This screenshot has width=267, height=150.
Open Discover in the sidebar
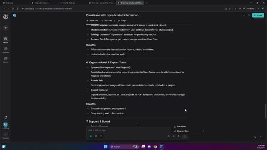[5, 50]
